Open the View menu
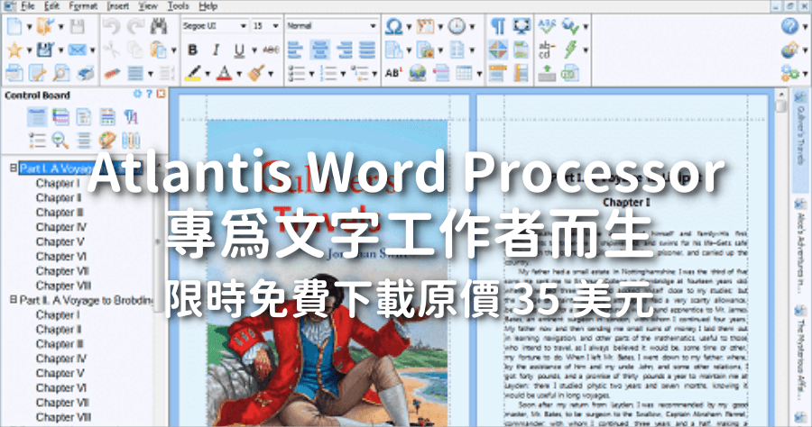This screenshot has width=812, height=427. click(x=148, y=6)
